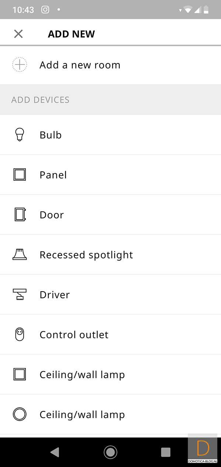Select the Door label
The height and width of the screenshot is (467, 221).
click(52, 215)
